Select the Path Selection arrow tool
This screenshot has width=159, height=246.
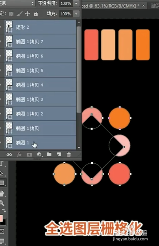2,173
